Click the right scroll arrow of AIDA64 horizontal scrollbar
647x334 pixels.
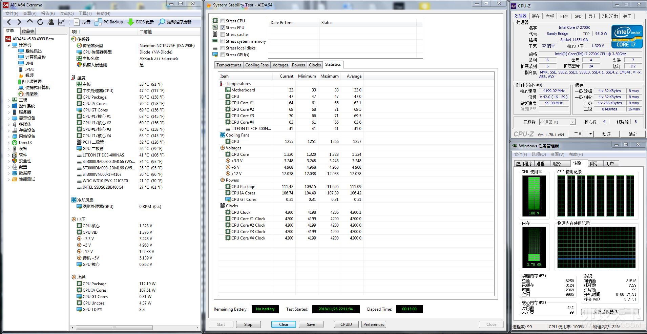pos(197,328)
